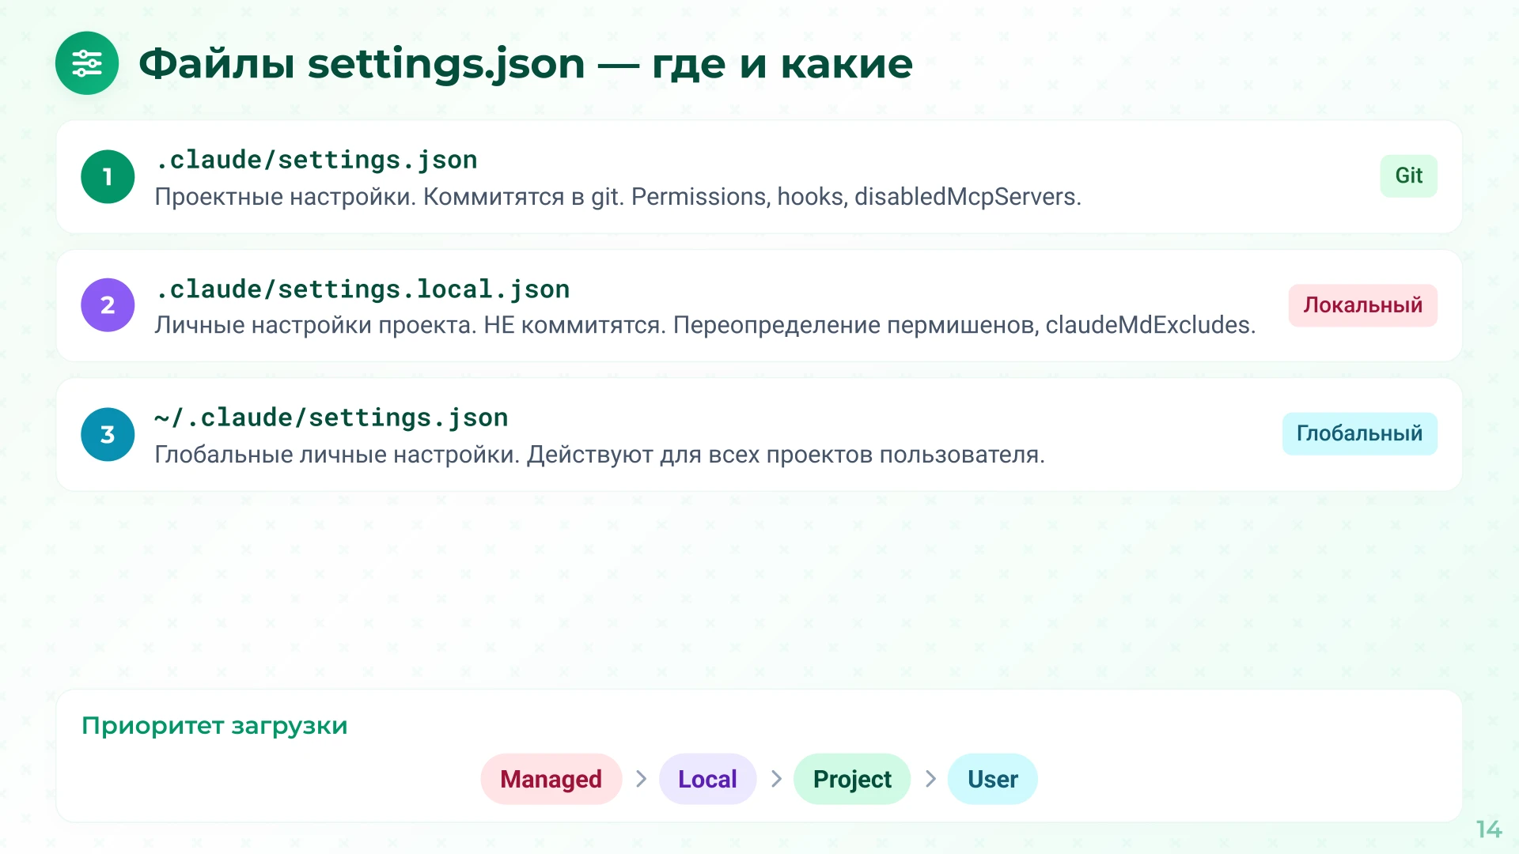1519x854 pixels.
Task: Click the slide title Файлы settings.json
Action: [525, 63]
